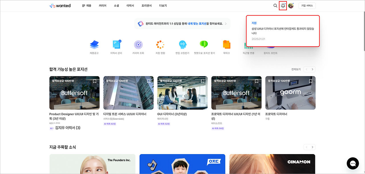Click the 지금 주목할 소식 heading
The height and width of the screenshot is (174, 365).
click(63, 147)
